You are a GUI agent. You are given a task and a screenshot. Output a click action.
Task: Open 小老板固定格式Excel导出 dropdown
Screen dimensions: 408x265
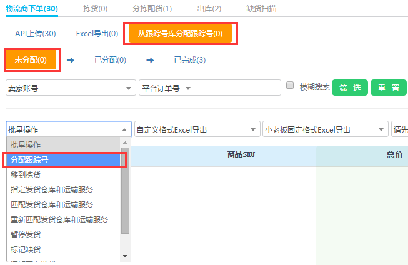click(x=325, y=129)
